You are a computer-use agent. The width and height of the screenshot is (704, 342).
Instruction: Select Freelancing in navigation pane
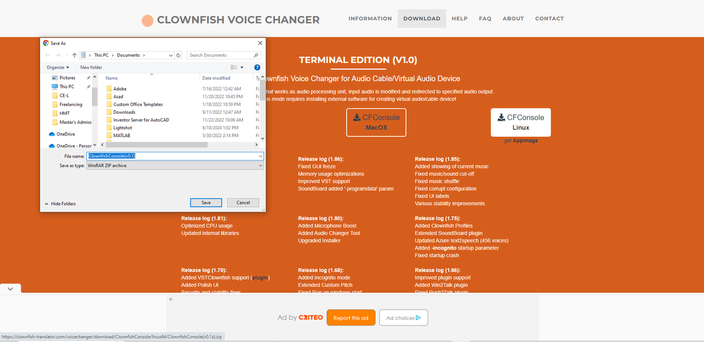(x=71, y=104)
